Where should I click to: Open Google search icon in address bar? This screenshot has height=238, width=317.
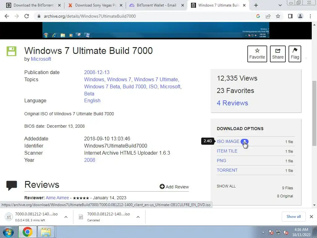click(258, 16)
